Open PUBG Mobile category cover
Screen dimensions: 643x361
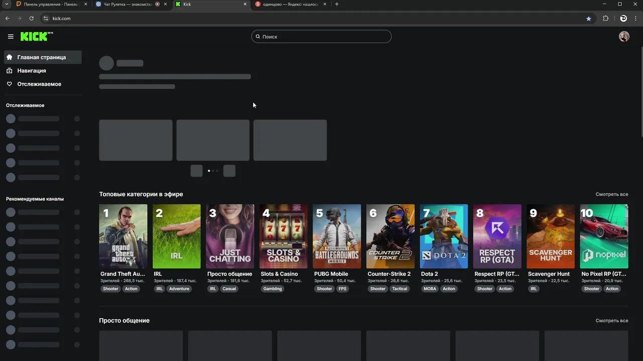coord(337,236)
